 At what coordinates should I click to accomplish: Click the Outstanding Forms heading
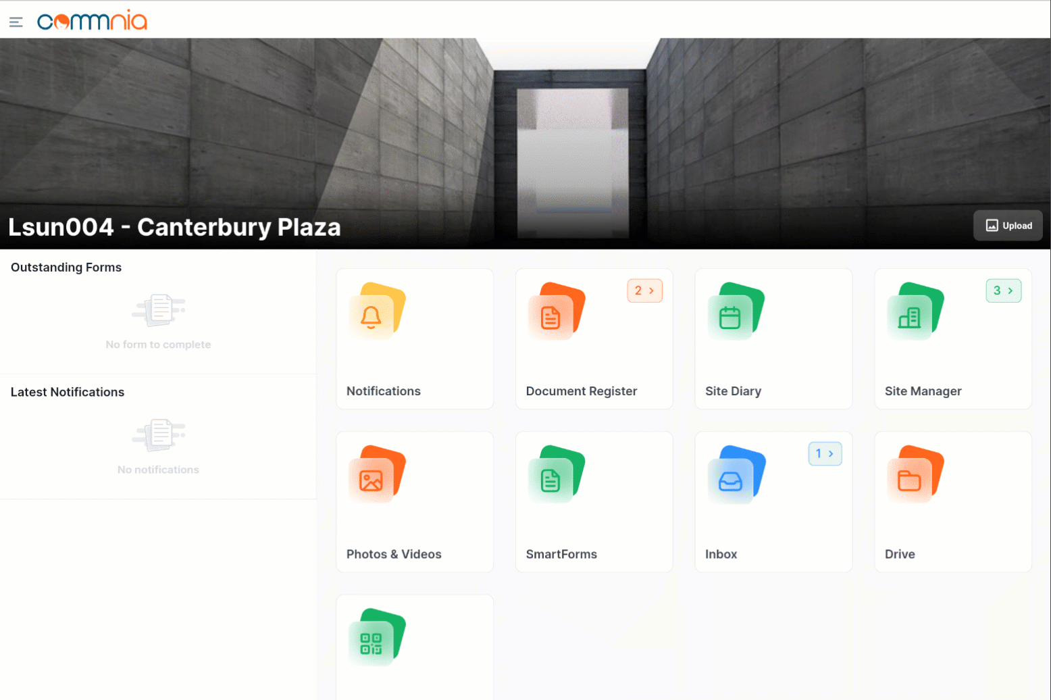point(66,268)
